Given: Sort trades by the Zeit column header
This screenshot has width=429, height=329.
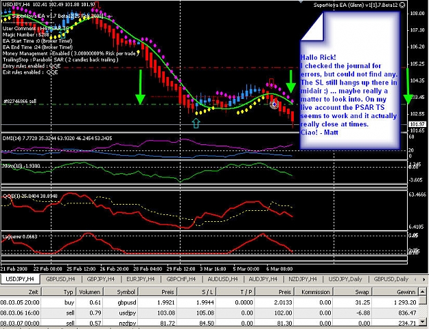Looking at the screenshot, I should (x=20, y=292).
